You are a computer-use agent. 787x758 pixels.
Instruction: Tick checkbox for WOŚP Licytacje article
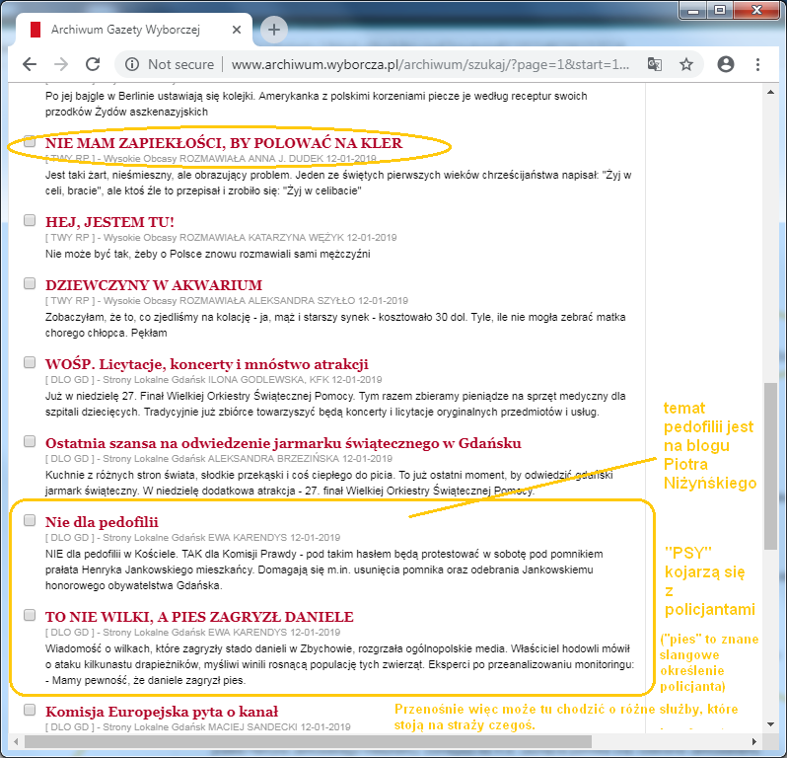point(30,362)
